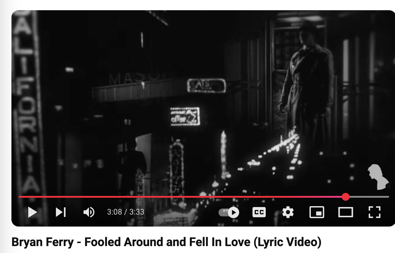Click the channel silhouette watermark
Viewport: 395px width, 253px height.
pyautogui.click(x=378, y=177)
